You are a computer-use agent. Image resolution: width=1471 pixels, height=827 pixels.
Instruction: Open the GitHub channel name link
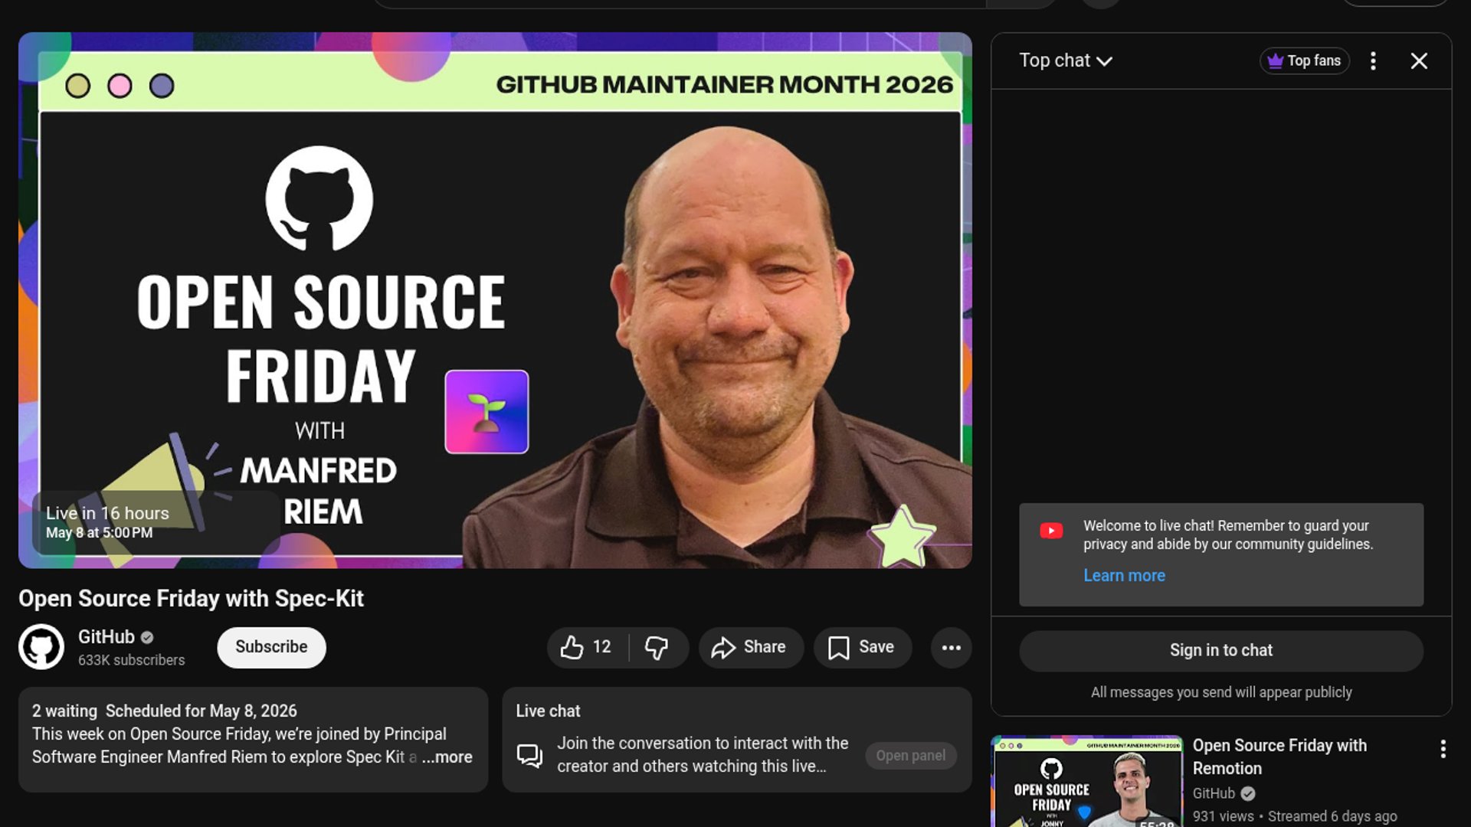pyautogui.click(x=106, y=637)
